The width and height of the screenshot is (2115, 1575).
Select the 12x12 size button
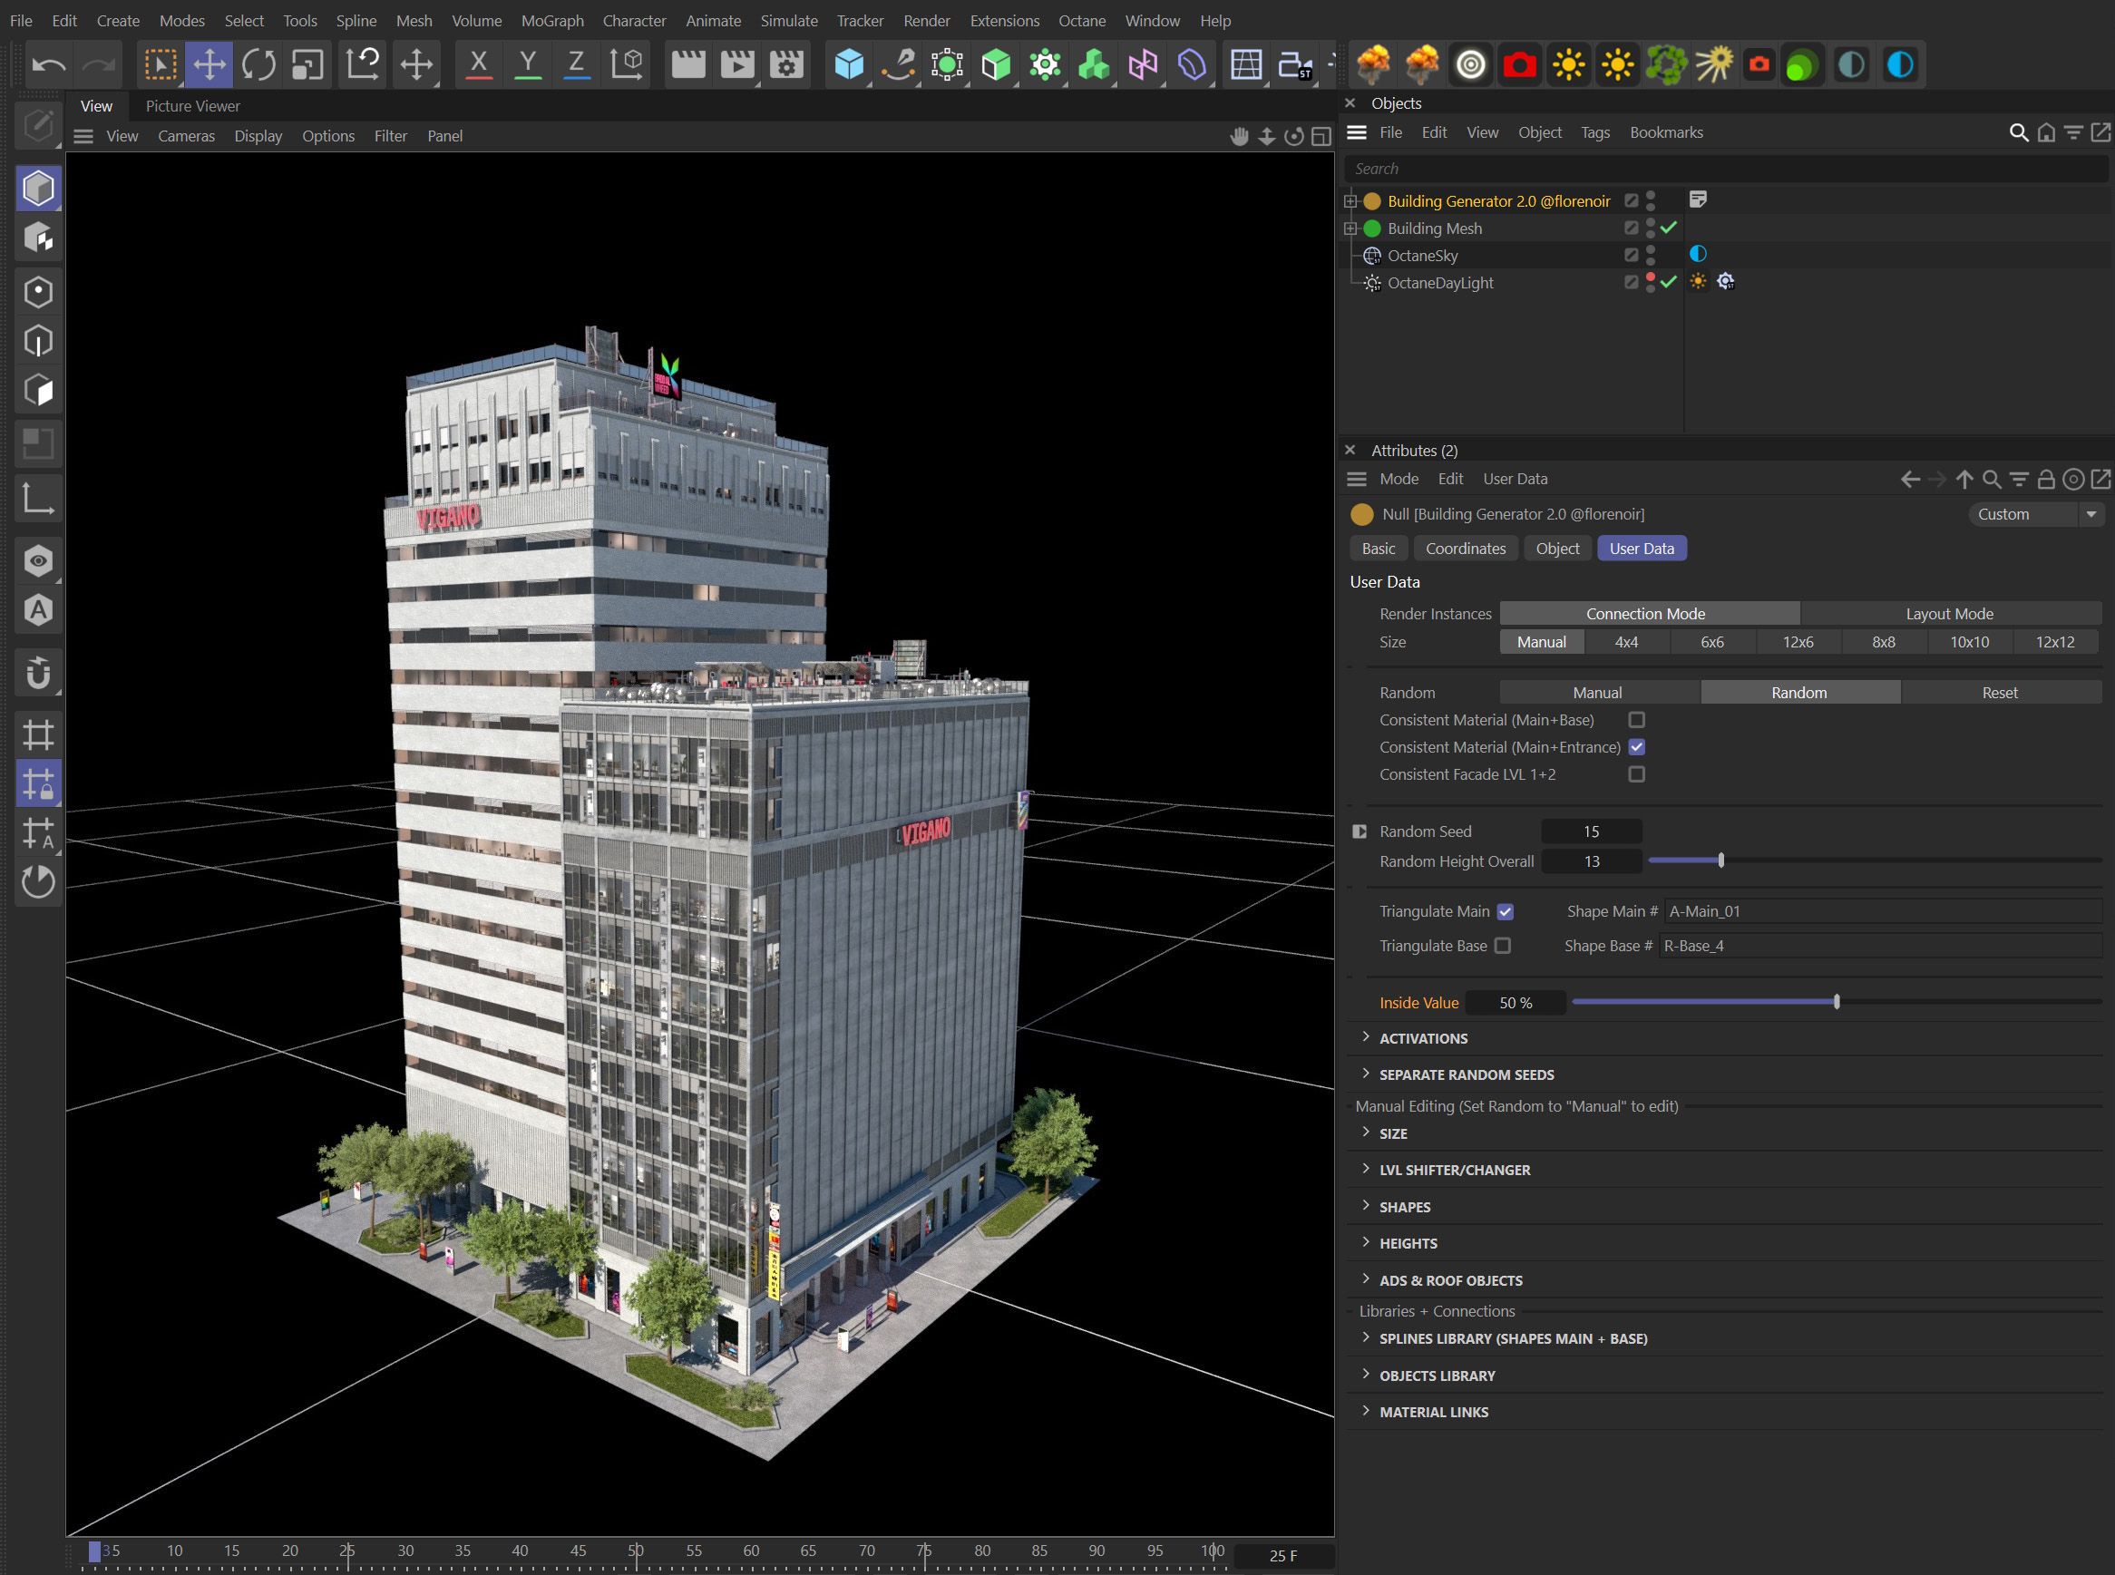(x=2055, y=642)
